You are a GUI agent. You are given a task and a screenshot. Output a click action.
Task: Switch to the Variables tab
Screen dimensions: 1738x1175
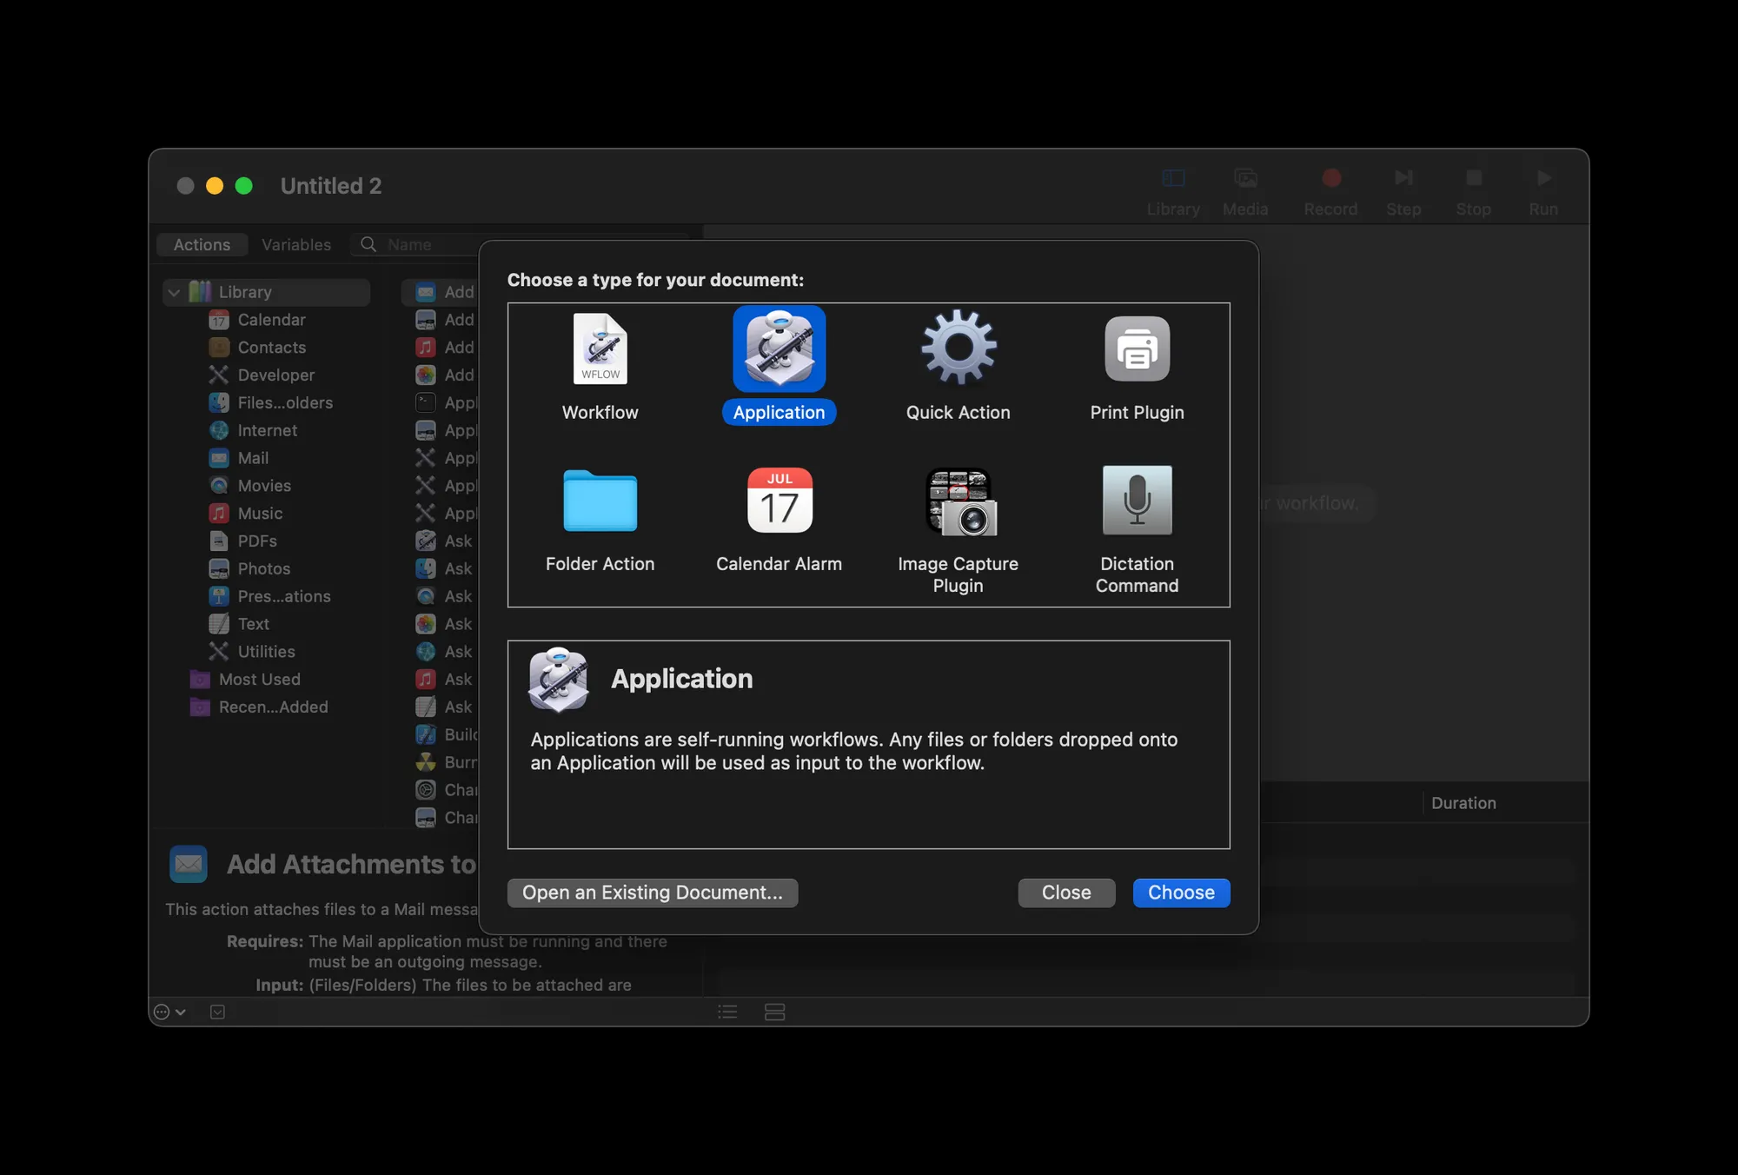tap(296, 244)
